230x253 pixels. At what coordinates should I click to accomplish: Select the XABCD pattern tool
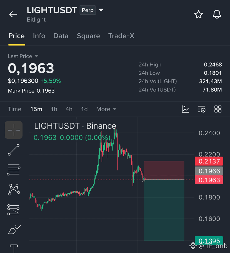[x=14, y=190]
